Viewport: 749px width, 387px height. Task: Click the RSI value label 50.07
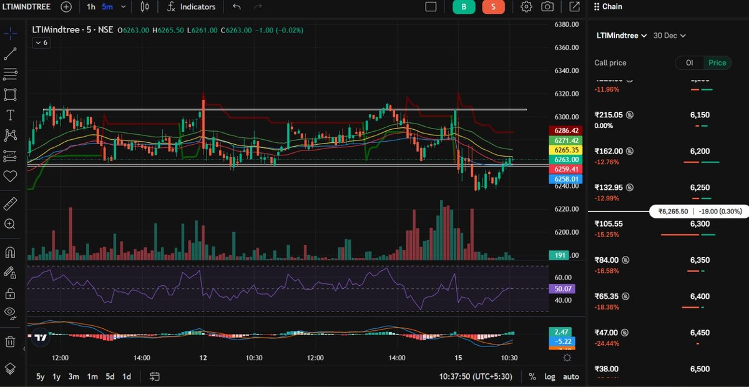(564, 289)
